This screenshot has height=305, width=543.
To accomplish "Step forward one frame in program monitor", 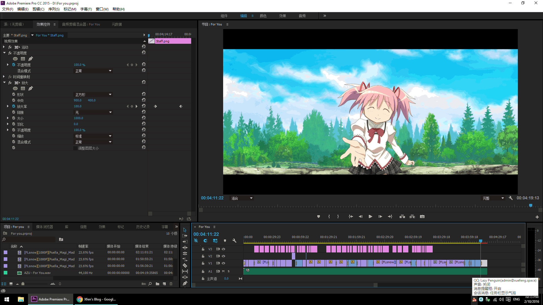I will pos(380,217).
